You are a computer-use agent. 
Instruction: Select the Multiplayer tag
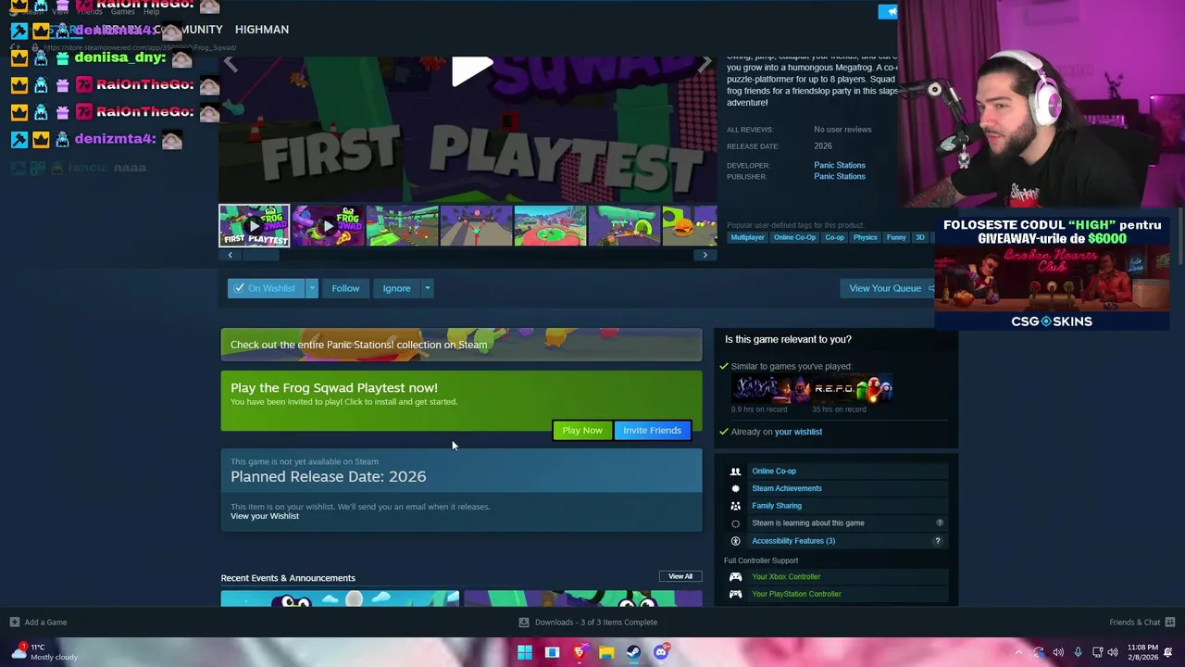pos(747,237)
